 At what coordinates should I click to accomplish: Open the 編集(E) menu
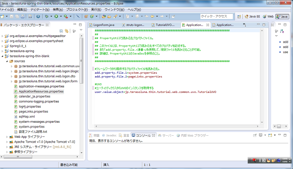[22, 10]
